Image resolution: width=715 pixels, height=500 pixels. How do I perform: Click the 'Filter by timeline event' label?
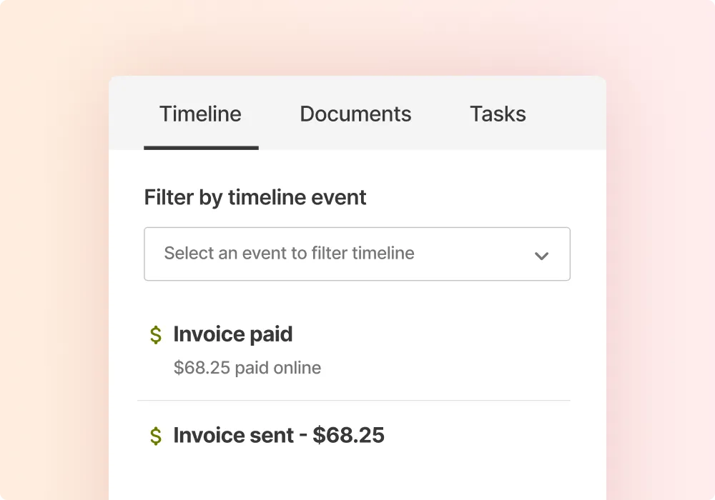(x=255, y=197)
